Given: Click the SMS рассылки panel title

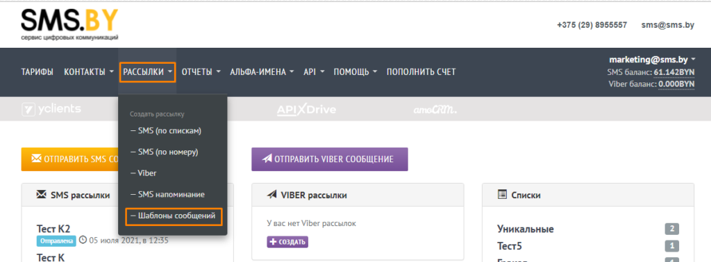Looking at the screenshot, I should pyautogui.click(x=81, y=195).
